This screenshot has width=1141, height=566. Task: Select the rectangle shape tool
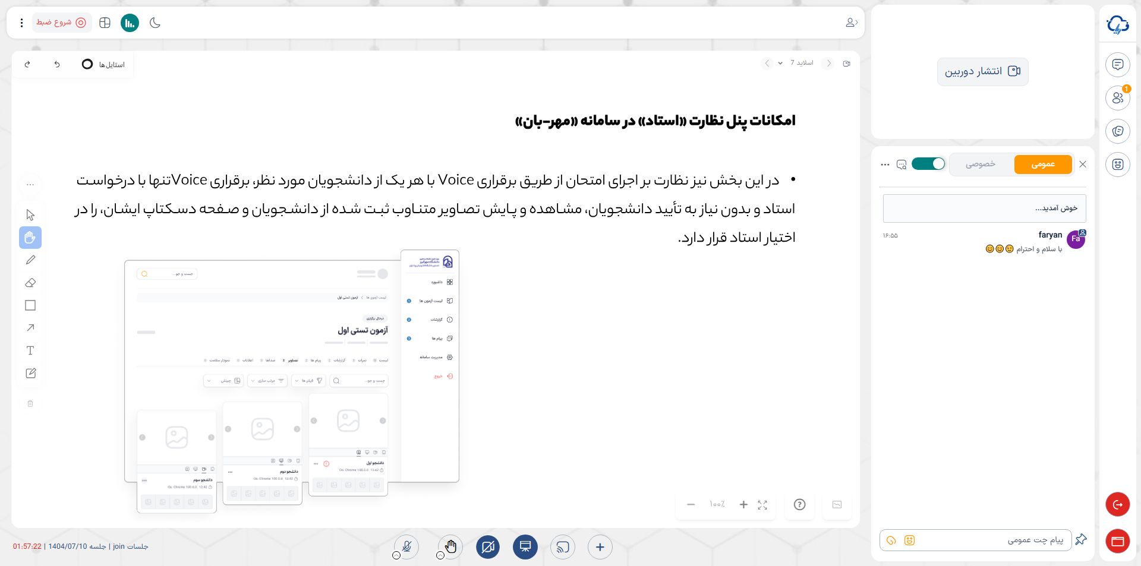coord(30,305)
